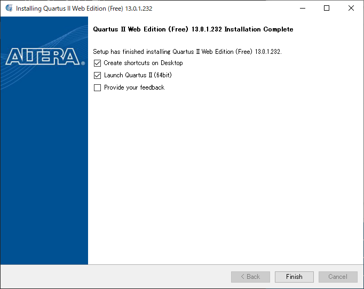Click the window title 'Installing Quartus II Web Edition'
The width and height of the screenshot is (364, 289).
[x=84, y=9]
